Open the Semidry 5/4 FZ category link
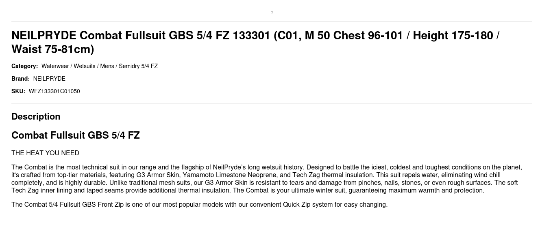Screen dimensions: 540x227 click(138, 66)
